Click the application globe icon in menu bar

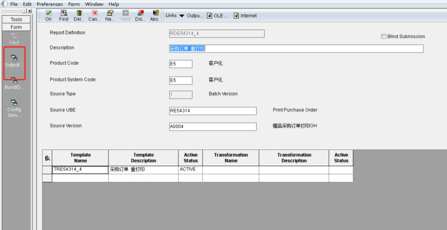[x=5, y=4]
